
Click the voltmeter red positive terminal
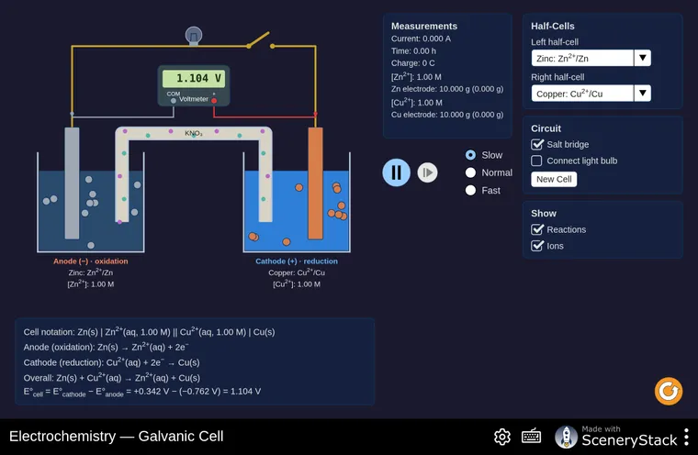pos(214,101)
